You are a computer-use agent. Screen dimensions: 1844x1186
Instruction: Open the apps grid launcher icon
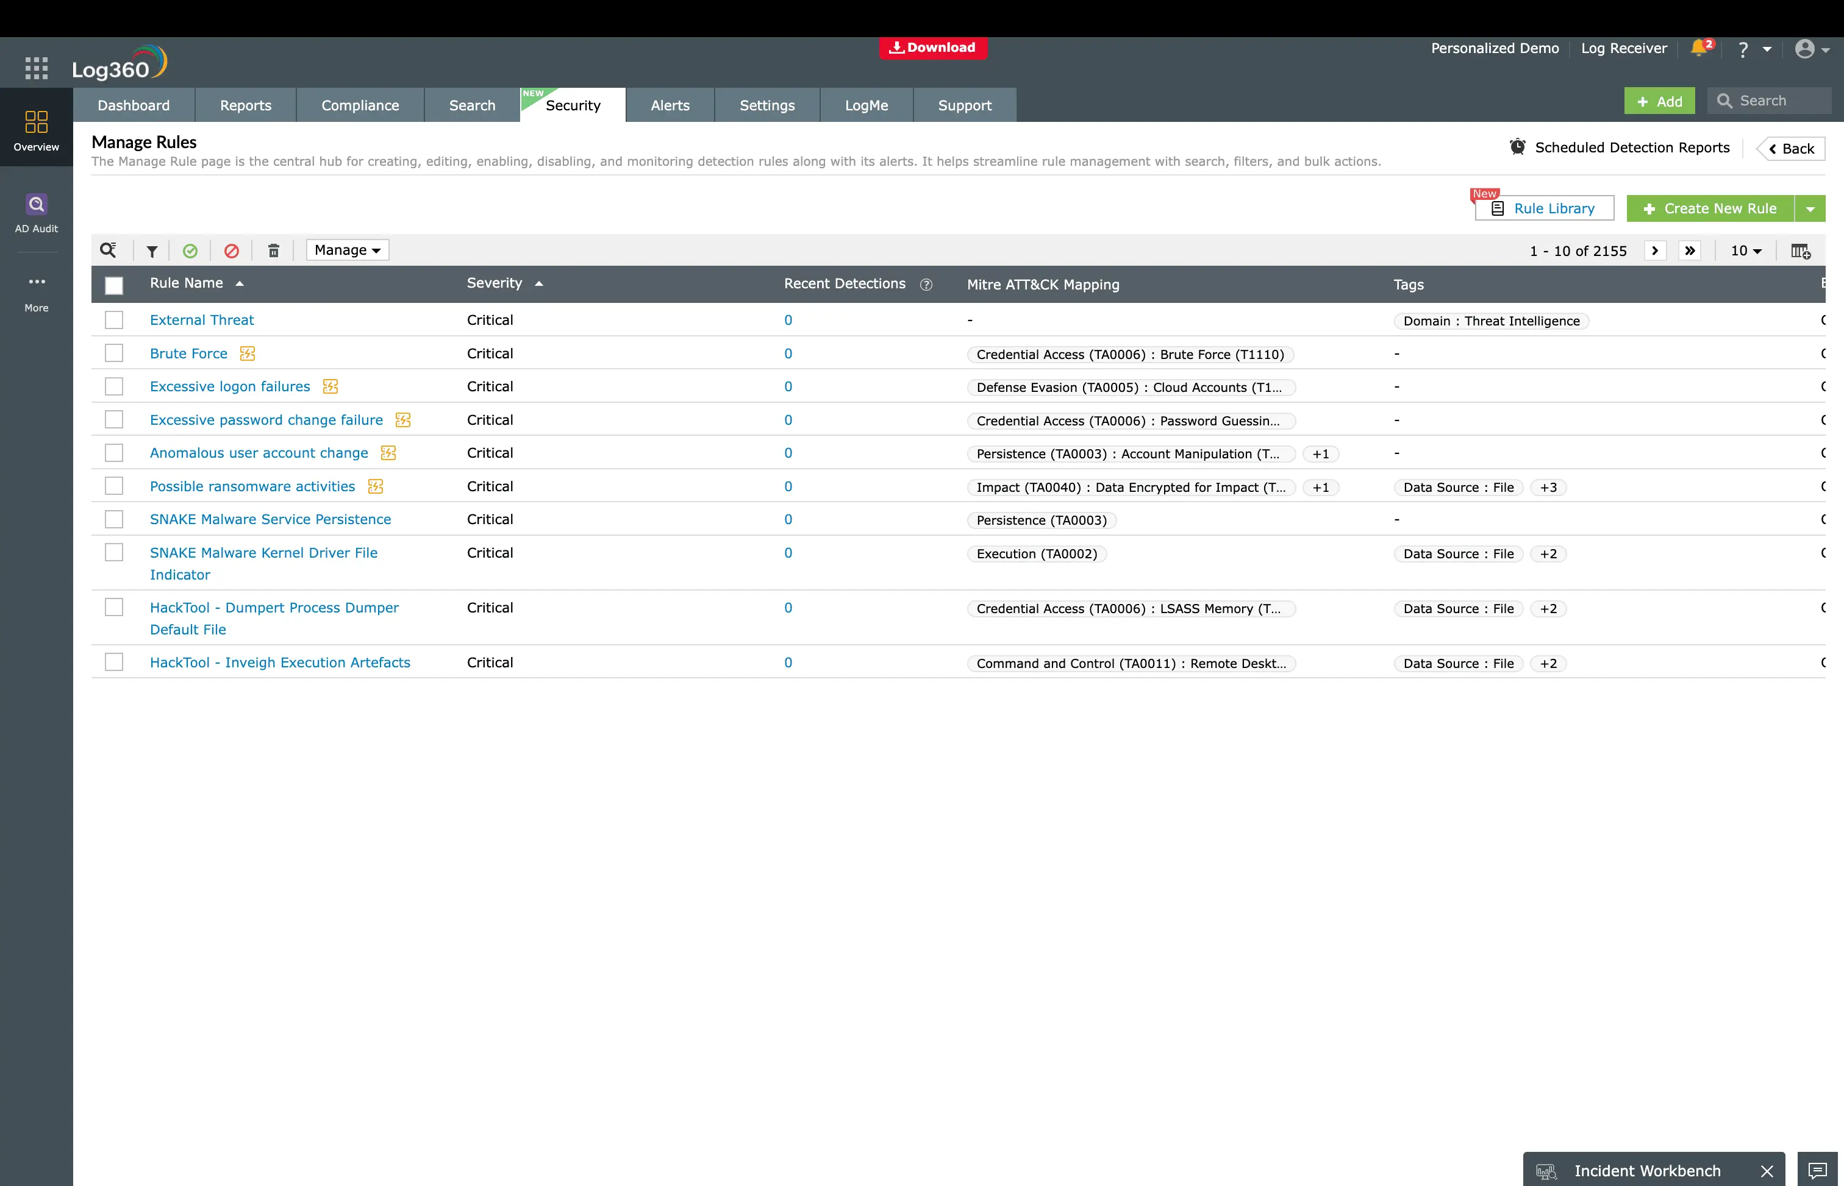point(36,68)
